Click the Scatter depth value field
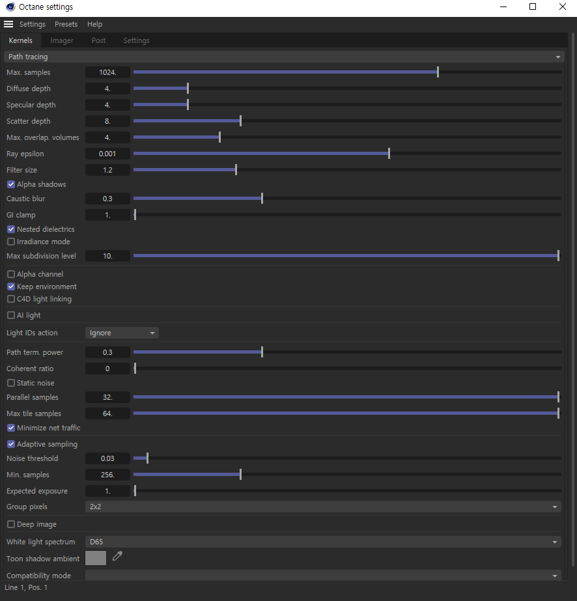 (x=107, y=121)
